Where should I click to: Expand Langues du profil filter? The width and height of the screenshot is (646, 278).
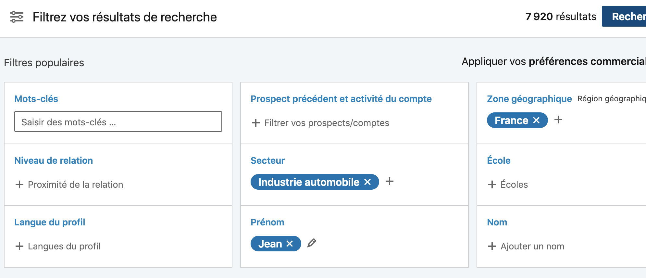(58, 246)
